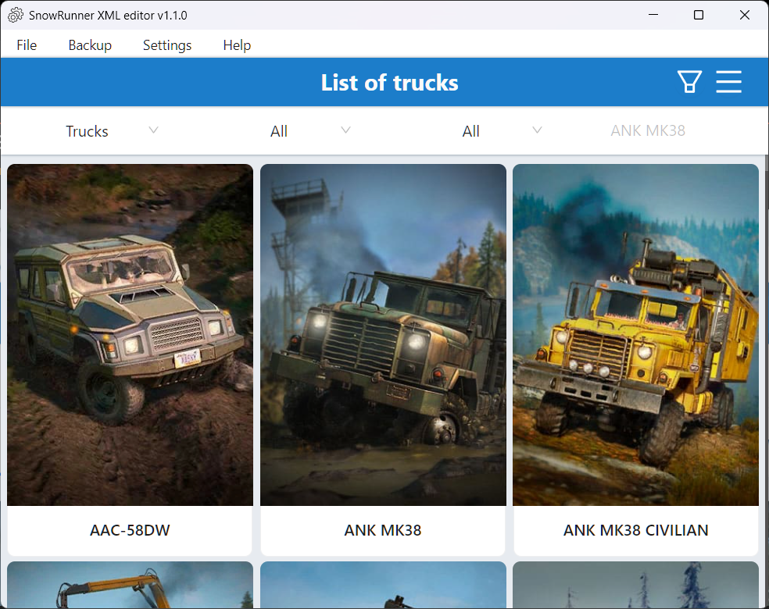Click the List of trucks heading

(389, 82)
